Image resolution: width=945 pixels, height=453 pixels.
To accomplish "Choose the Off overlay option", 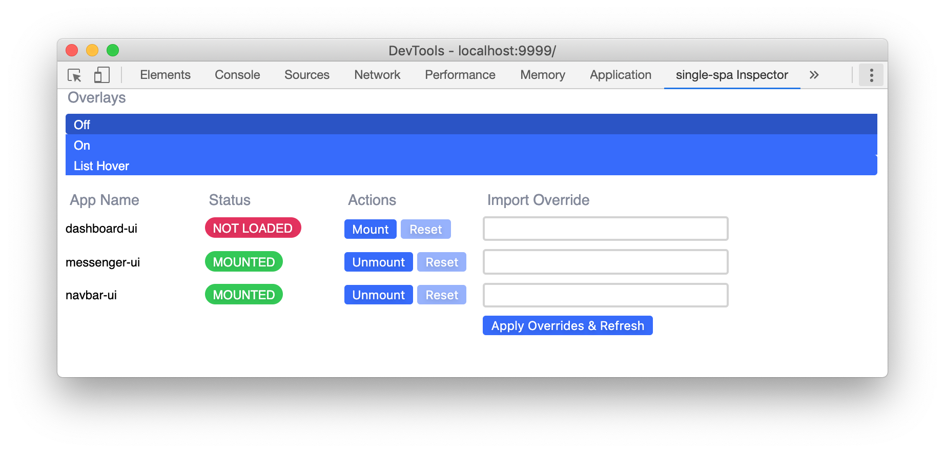I will click(471, 125).
